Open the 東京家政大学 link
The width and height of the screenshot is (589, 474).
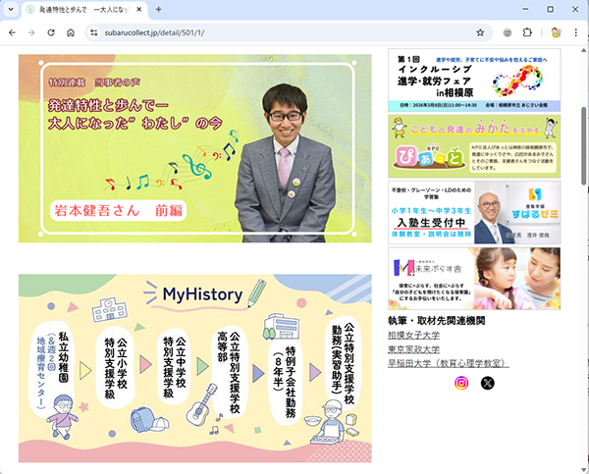click(x=413, y=349)
